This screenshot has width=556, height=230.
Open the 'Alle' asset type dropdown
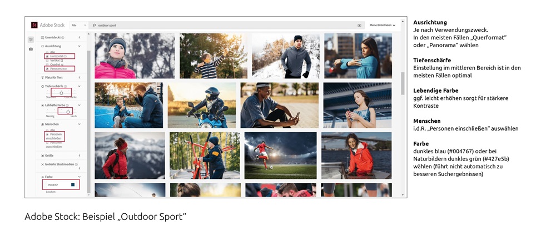pos(78,25)
